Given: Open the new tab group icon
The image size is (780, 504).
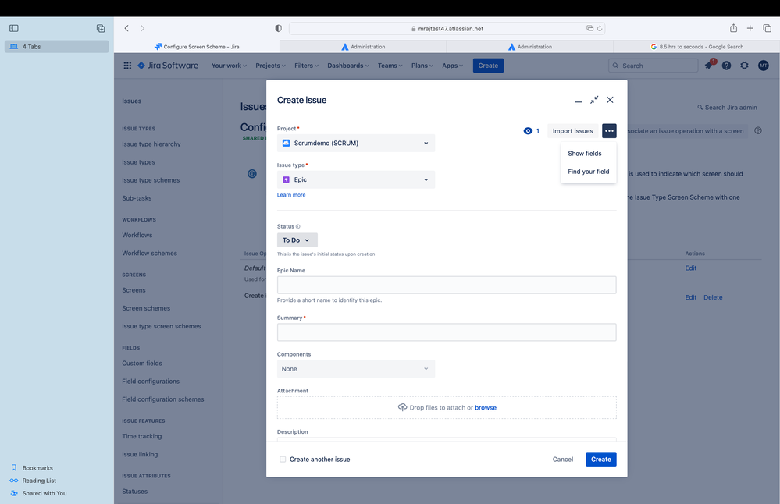Looking at the screenshot, I should (x=101, y=28).
